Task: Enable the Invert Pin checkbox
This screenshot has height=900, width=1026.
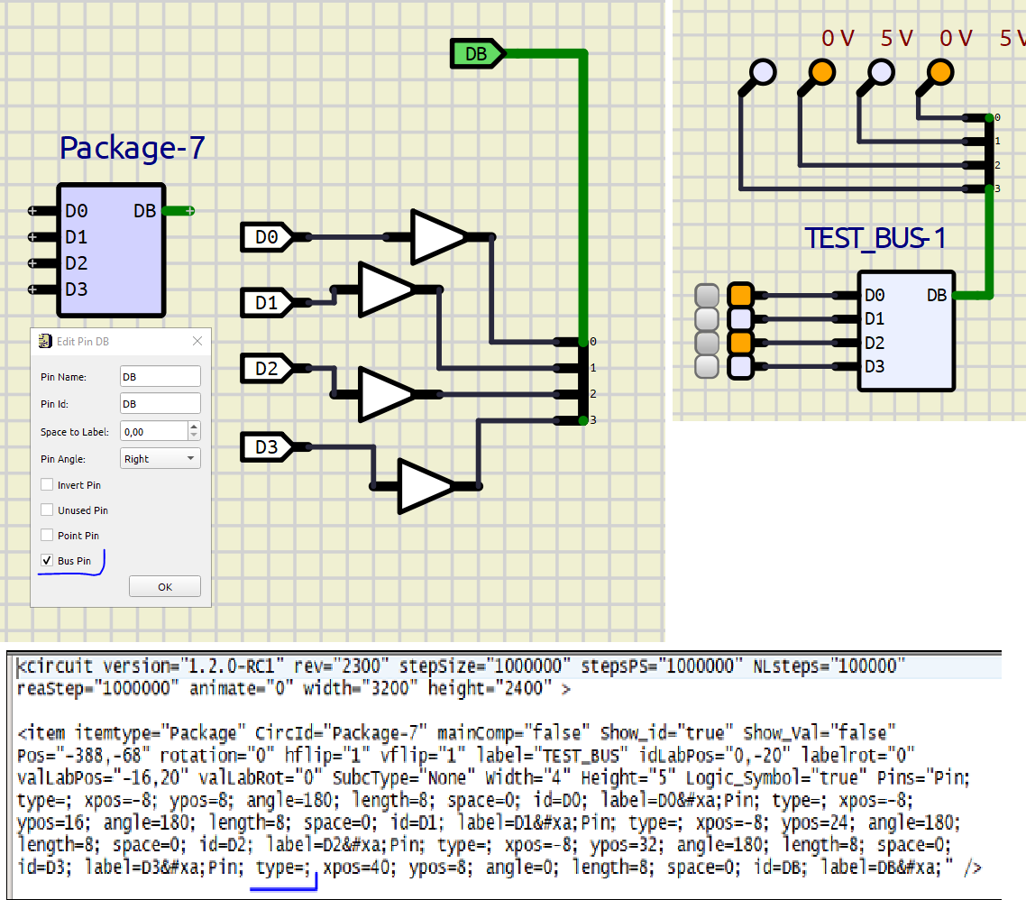Action: point(48,485)
